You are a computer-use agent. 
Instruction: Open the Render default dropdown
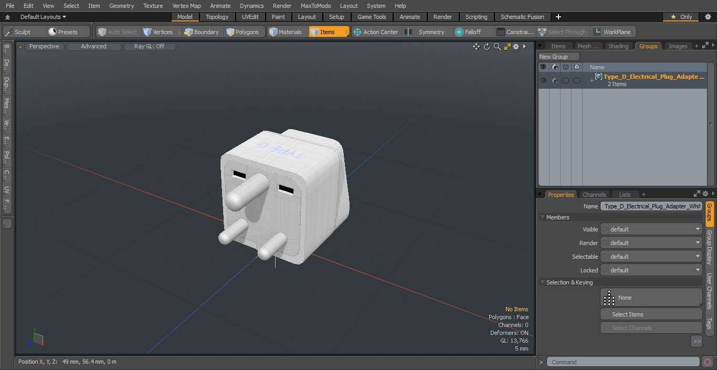pyautogui.click(x=651, y=243)
